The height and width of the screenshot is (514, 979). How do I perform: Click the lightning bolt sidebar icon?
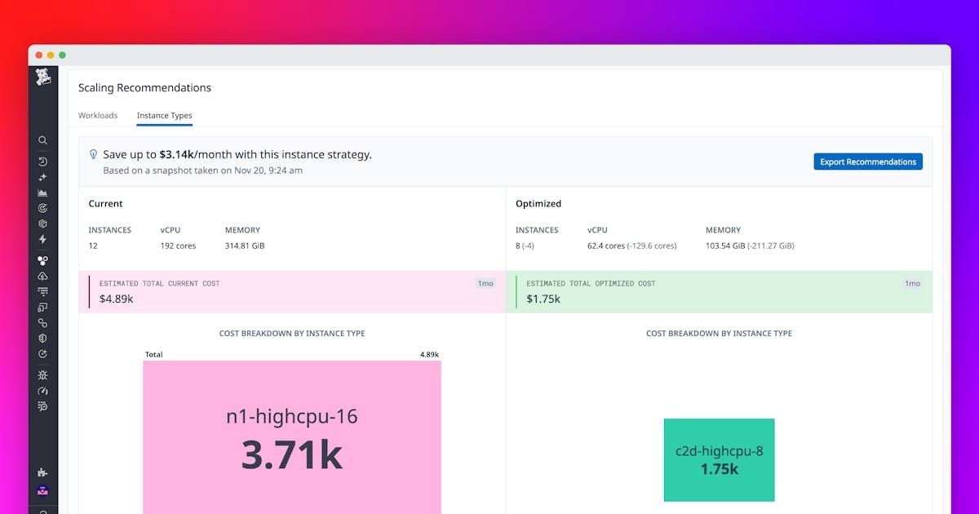[x=42, y=239]
